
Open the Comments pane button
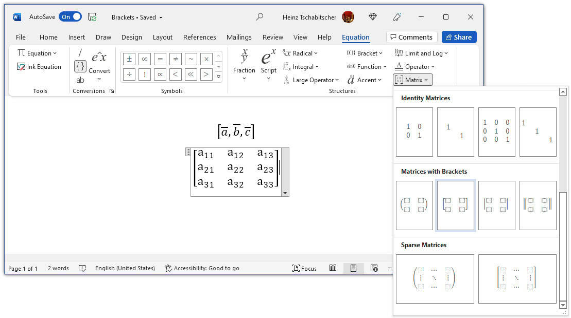411,37
